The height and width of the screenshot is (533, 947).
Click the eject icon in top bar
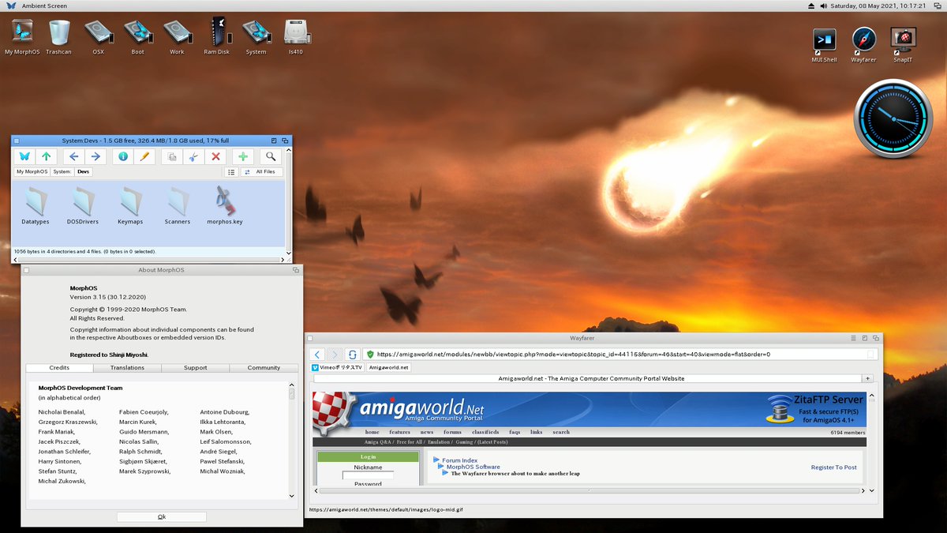click(813, 6)
